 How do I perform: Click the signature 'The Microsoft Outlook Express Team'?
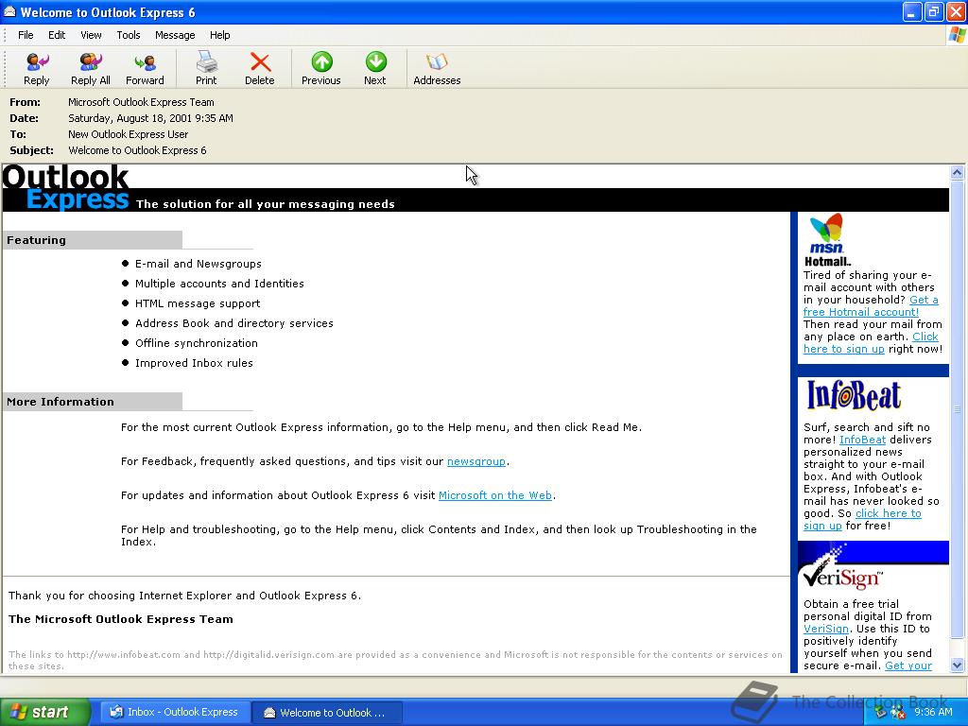[121, 619]
